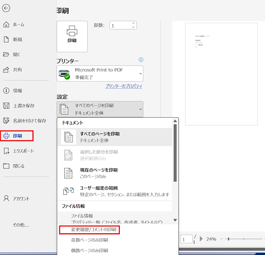Click the zoom out minus button

[222, 239]
